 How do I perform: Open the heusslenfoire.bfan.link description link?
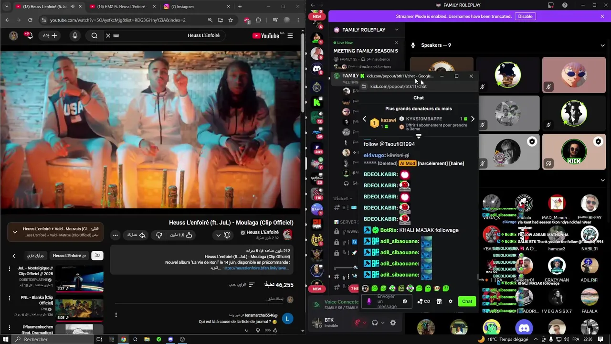256,268
